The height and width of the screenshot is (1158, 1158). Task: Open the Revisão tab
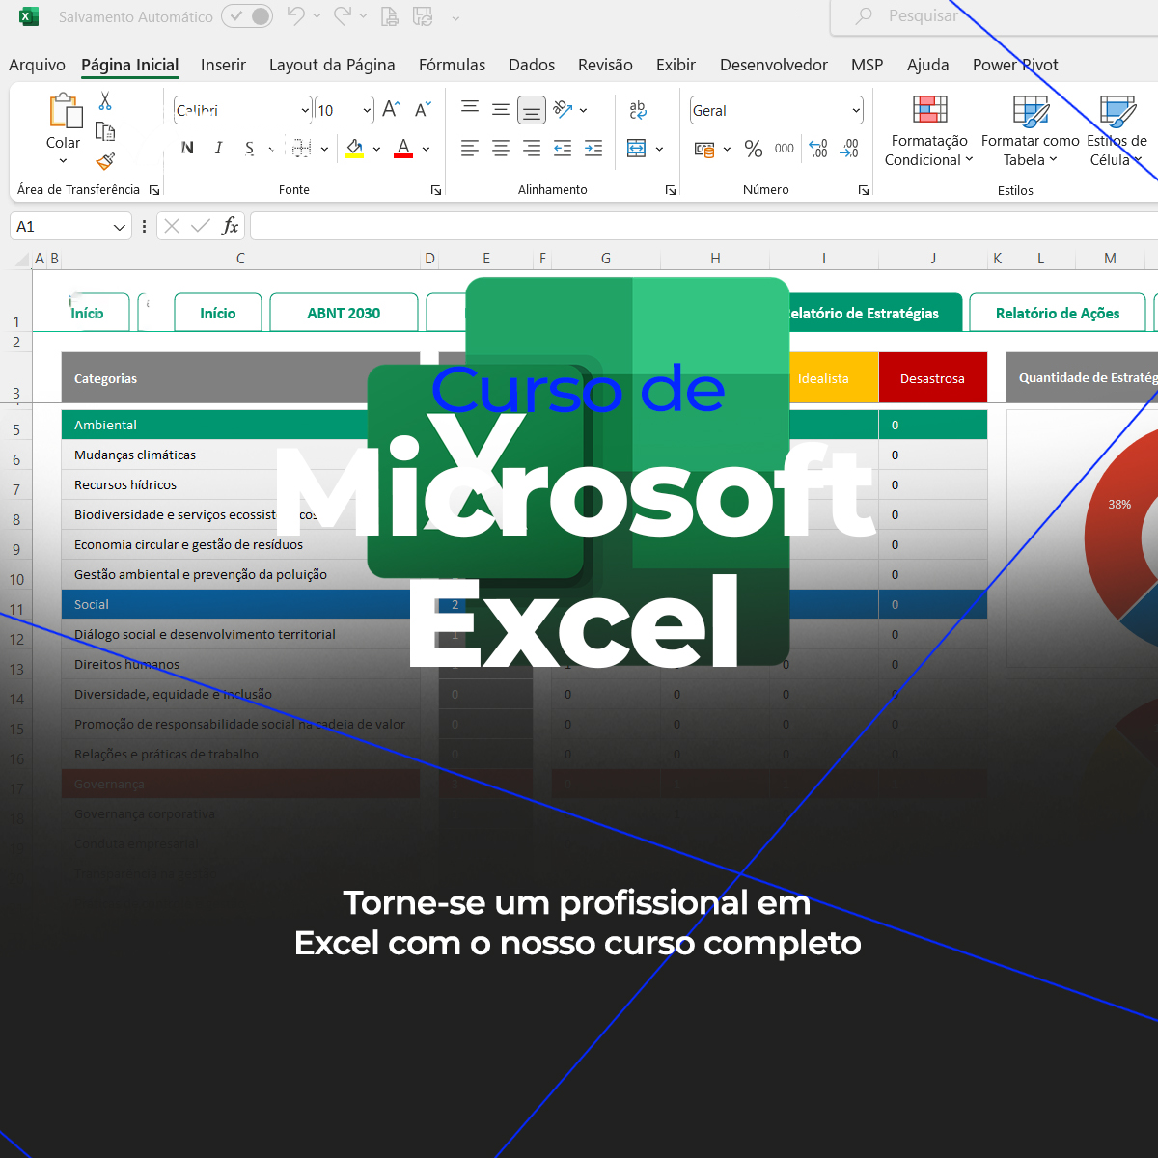[605, 65]
